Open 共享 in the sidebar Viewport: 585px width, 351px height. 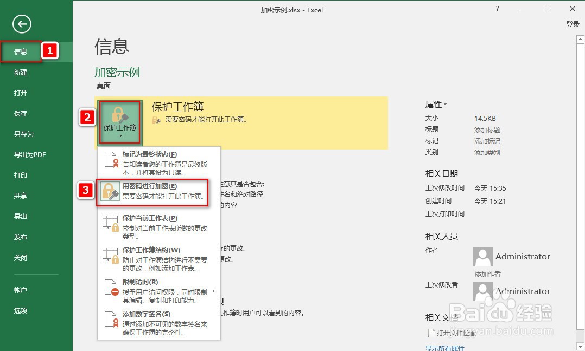coord(21,196)
